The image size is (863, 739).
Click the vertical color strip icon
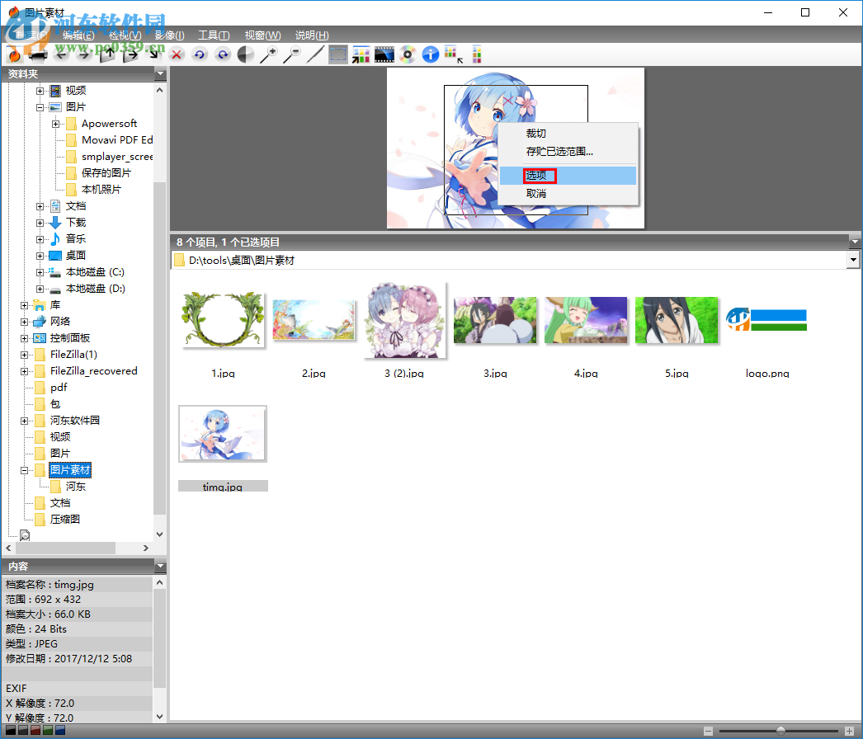coord(477,54)
